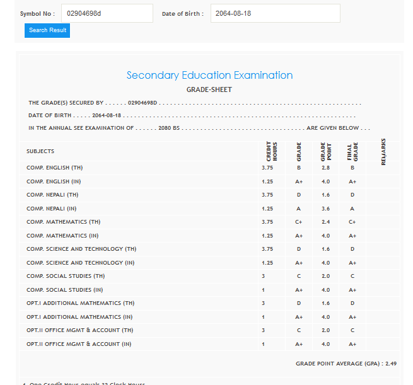Image resolution: width=413 pixels, height=385 pixels.
Task: Click OPT.I ADDITIONAL MATHEMATICS (TH) subject
Action: [80, 303]
